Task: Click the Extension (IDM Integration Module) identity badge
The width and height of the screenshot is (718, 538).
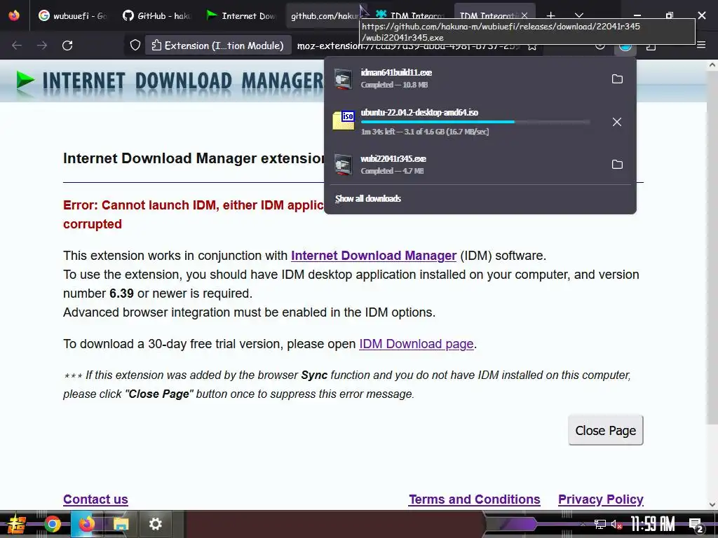Action: [x=218, y=46]
